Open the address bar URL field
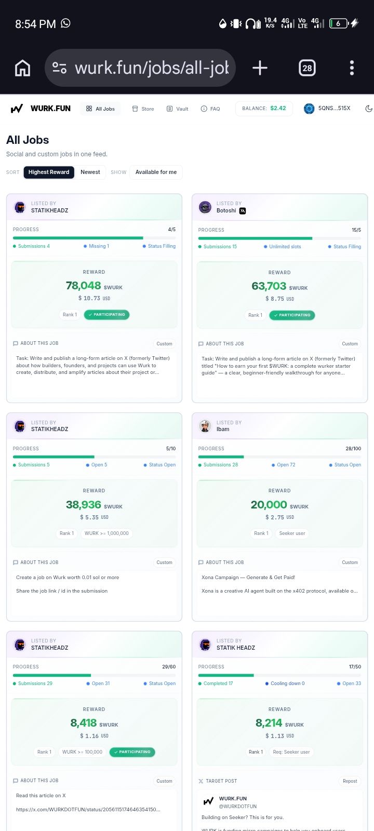 [x=140, y=68]
